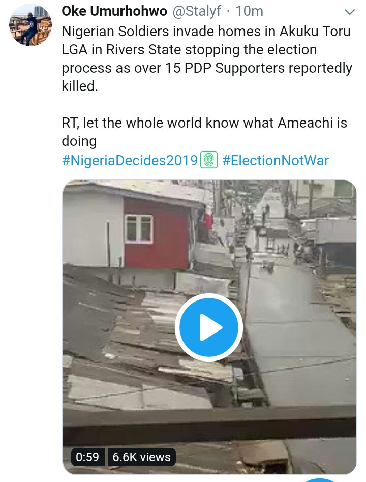Click the "Nigerian Soldiers invade homes" text
Screen dimensions: 366x482
point(164,32)
